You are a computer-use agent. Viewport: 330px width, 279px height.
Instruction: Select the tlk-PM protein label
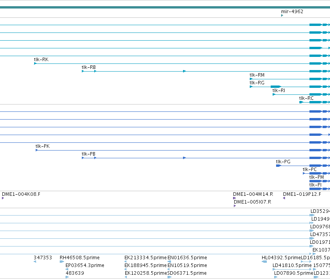[316, 177]
